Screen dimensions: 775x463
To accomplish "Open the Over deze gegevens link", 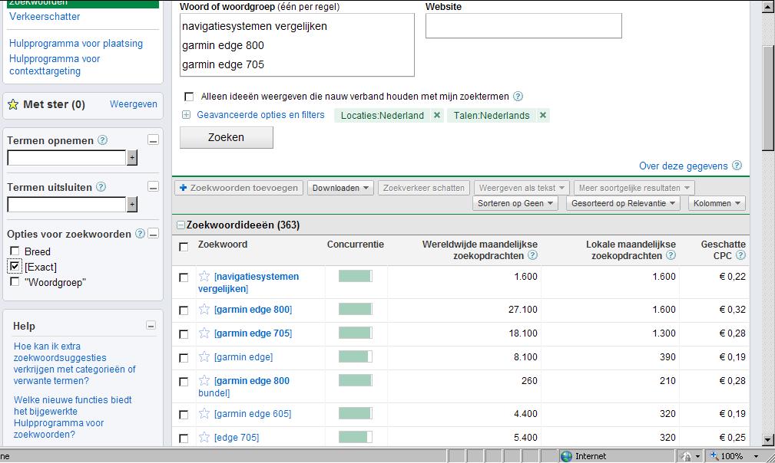I will pos(683,166).
